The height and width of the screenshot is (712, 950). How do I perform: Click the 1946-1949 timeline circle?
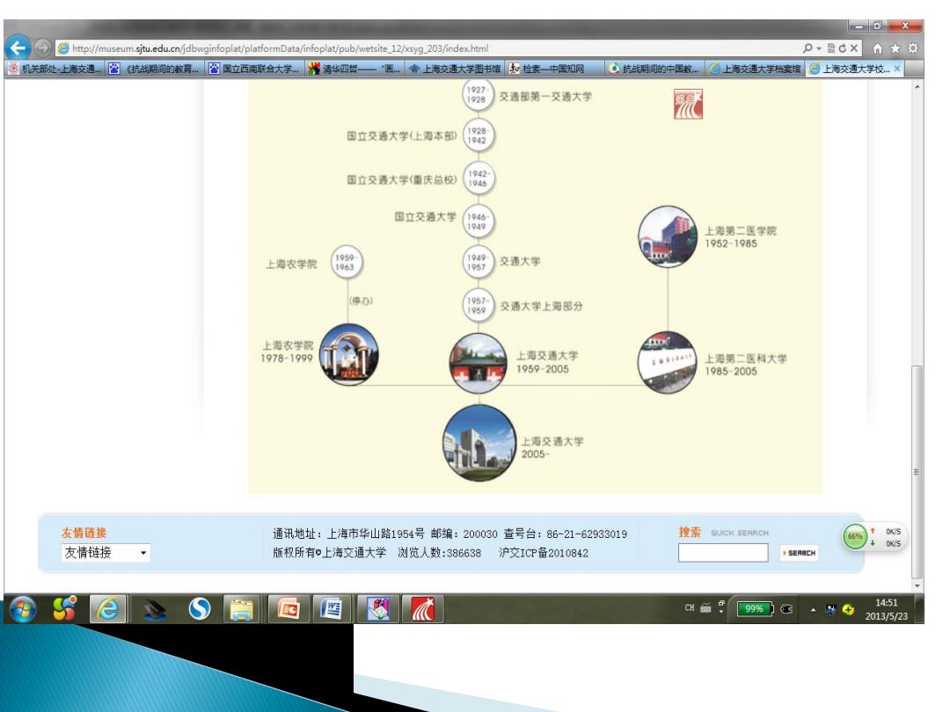(x=478, y=221)
